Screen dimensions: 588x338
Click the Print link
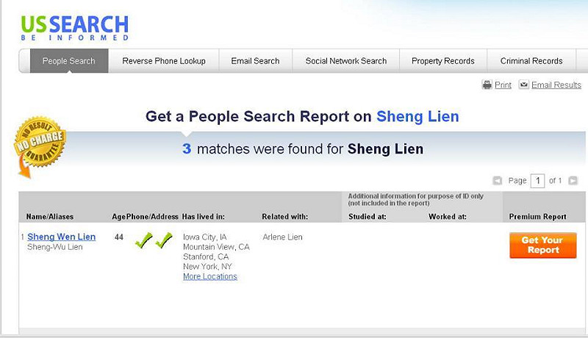click(503, 85)
